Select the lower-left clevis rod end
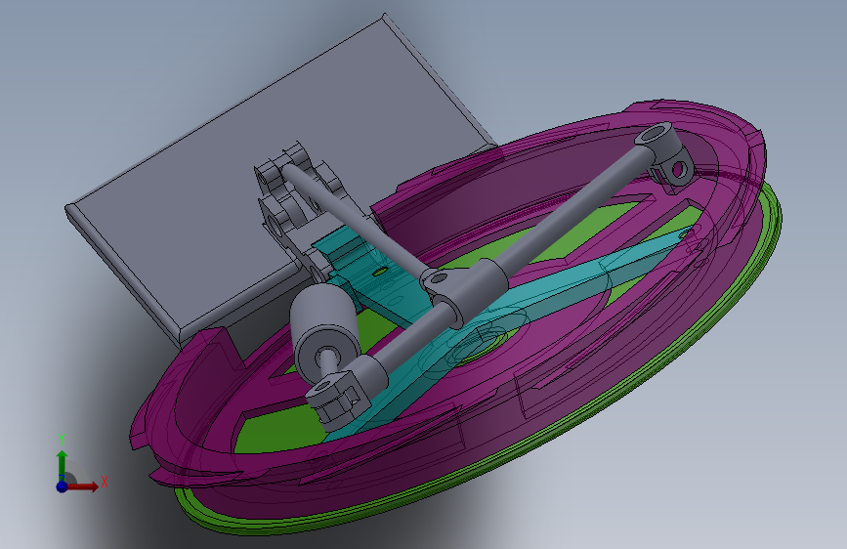 coord(339,398)
